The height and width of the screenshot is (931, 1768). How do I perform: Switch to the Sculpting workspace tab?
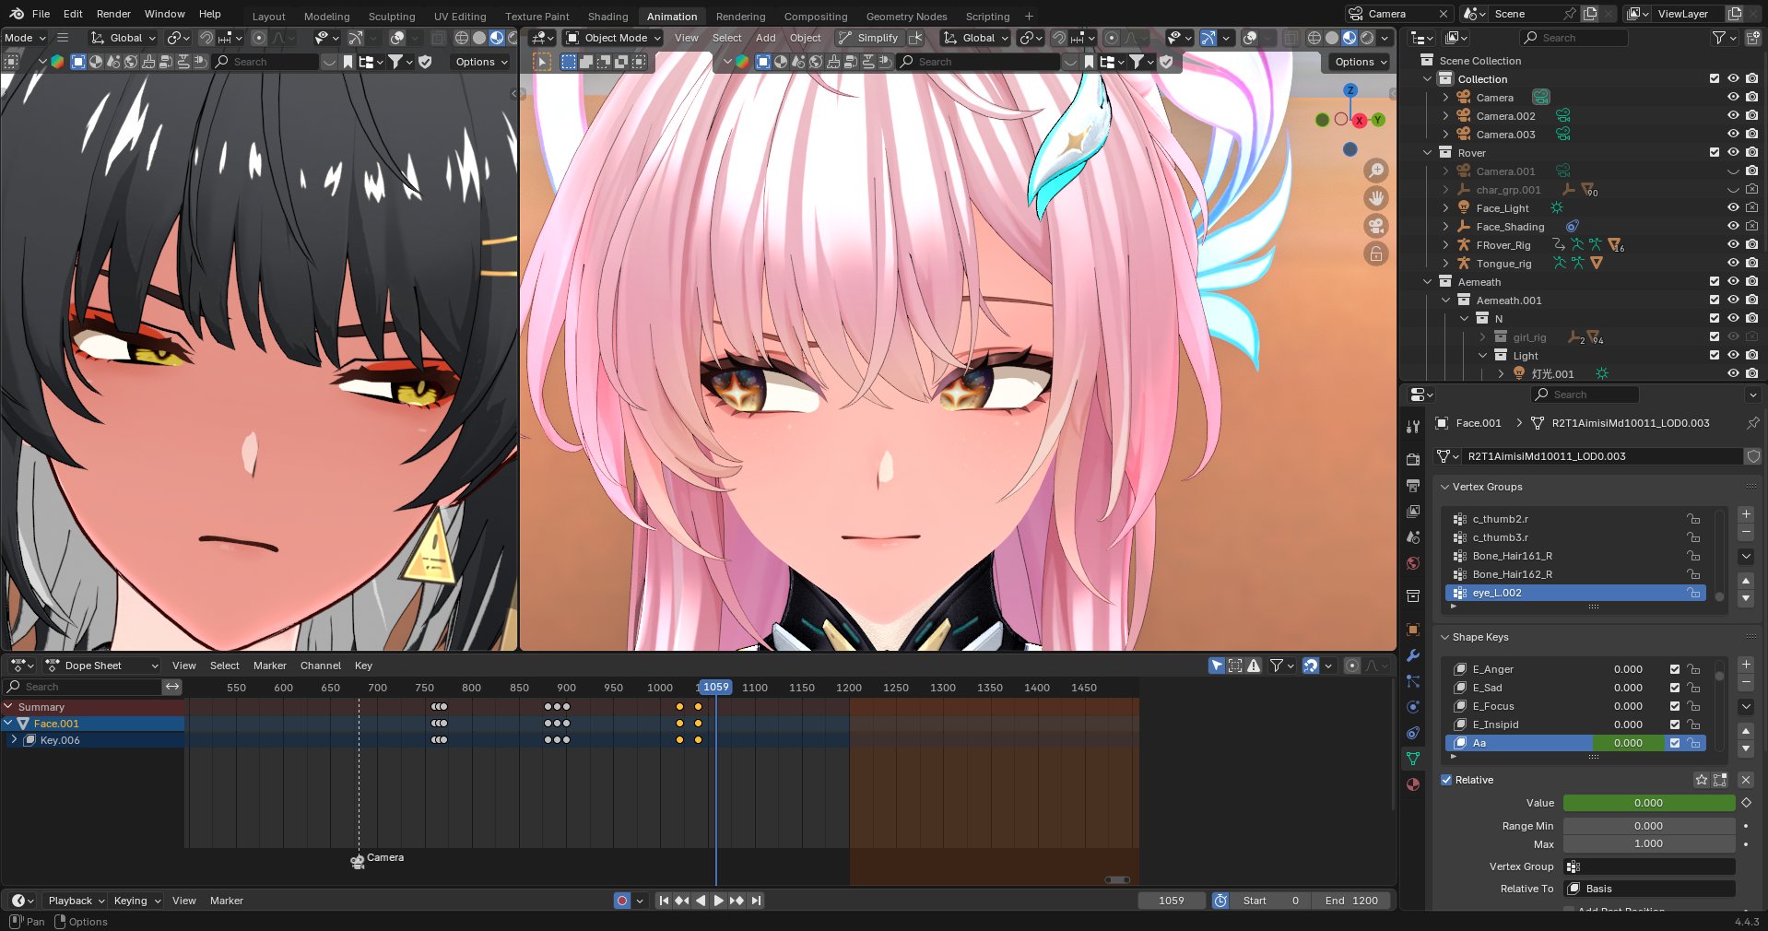point(392,17)
